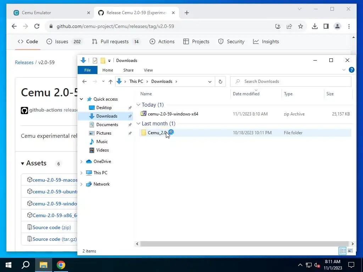Viewport: 363px width, 272px height.
Task: Refresh the Downloads folder
Action: (220, 82)
